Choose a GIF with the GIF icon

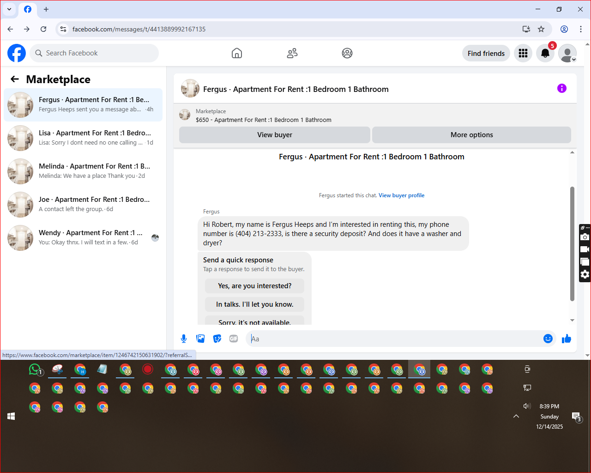(x=234, y=339)
